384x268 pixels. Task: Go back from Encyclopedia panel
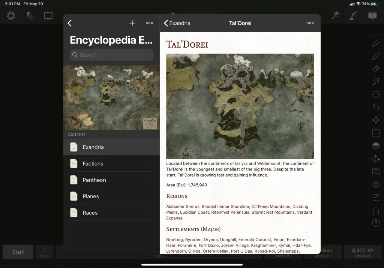pos(69,23)
